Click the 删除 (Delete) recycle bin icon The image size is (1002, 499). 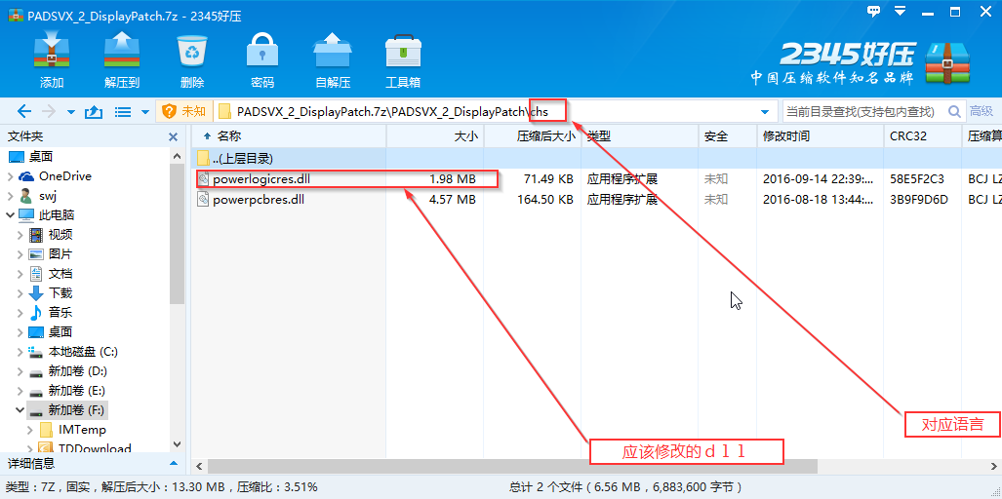pos(192,51)
